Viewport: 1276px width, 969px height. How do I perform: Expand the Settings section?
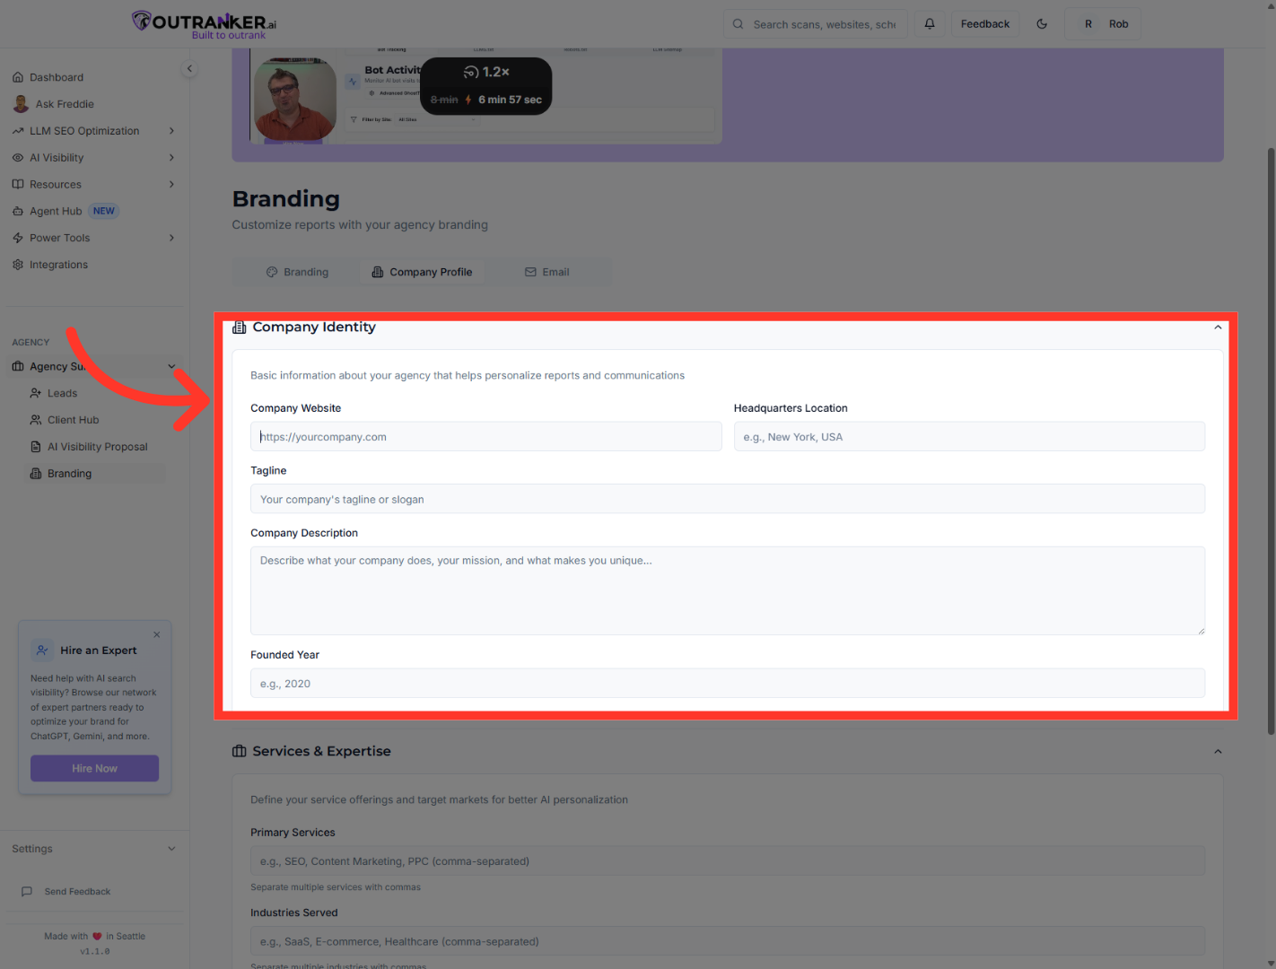pyautogui.click(x=92, y=848)
